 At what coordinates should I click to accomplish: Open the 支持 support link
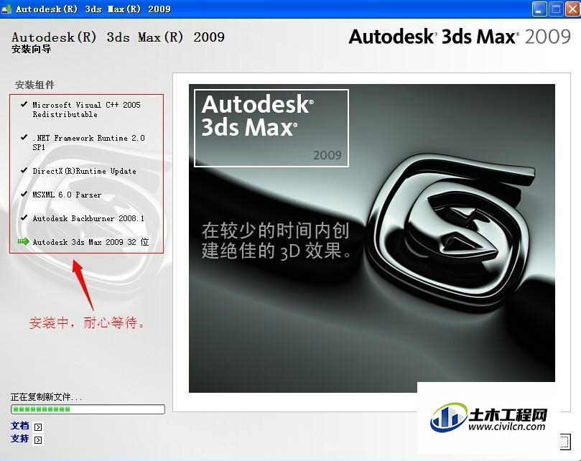[x=19, y=439]
